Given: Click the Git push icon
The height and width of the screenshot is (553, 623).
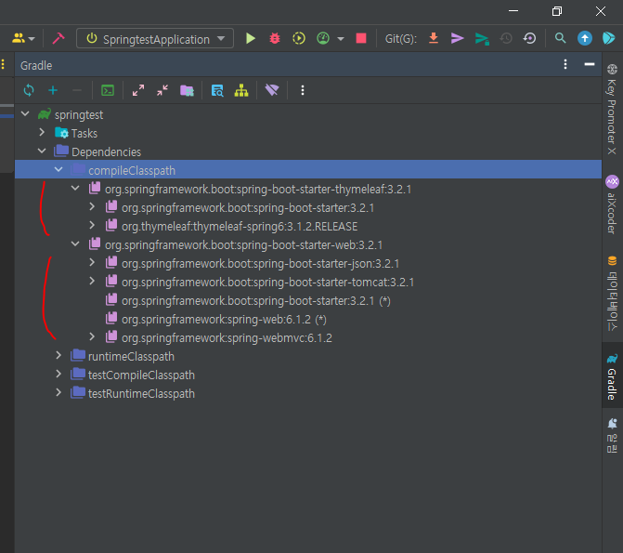Looking at the screenshot, I should click(x=482, y=39).
